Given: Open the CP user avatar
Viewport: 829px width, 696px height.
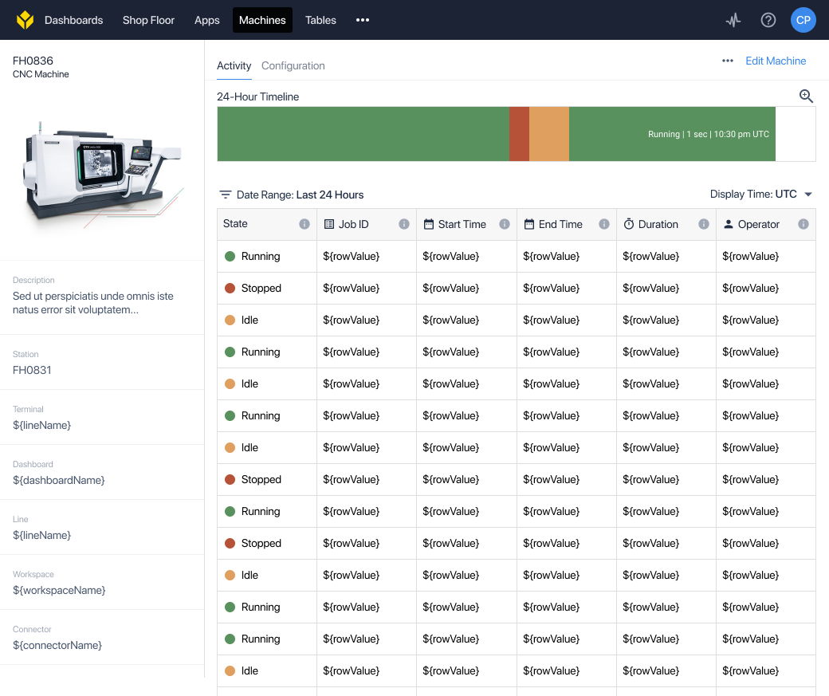Looking at the screenshot, I should pyautogui.click(x=803, y=20).
